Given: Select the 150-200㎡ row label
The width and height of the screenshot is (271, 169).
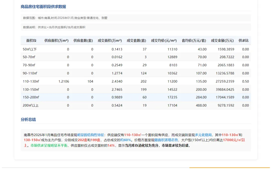Looking at the screenshot, I should click(x=31, y=97).
